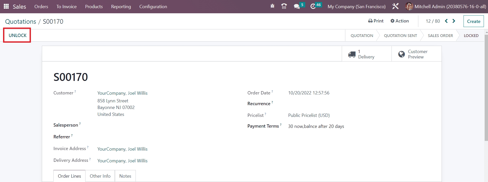Go to the previous record arrow
Screen dimensions: 488x182
coord(446,21)
